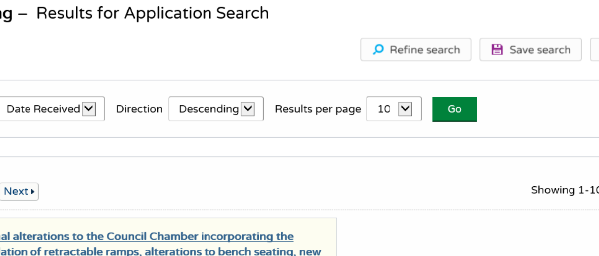Click the Refine search button
The width and height of the screenshot is (599, 256).
(x=416, y=49)
